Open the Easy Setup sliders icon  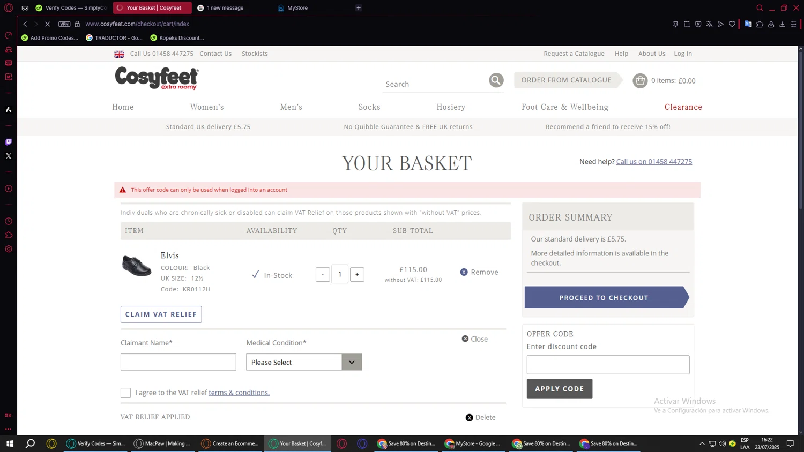pyautogui.click(x=794, y=24)
